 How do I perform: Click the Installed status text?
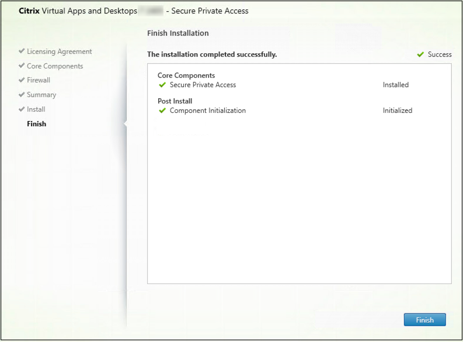click(395, 85)
